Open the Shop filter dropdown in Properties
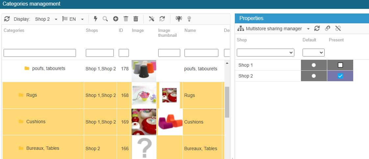This screenshot has width=369, height=159. [265, 53]
